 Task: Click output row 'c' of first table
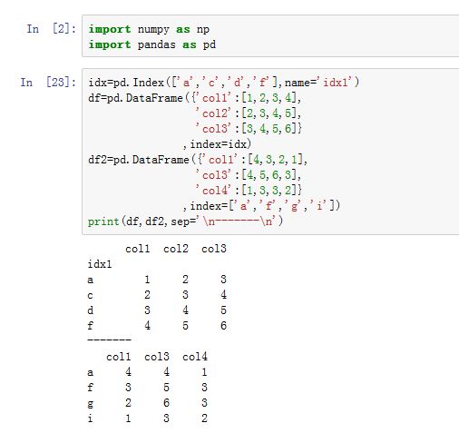157,295
